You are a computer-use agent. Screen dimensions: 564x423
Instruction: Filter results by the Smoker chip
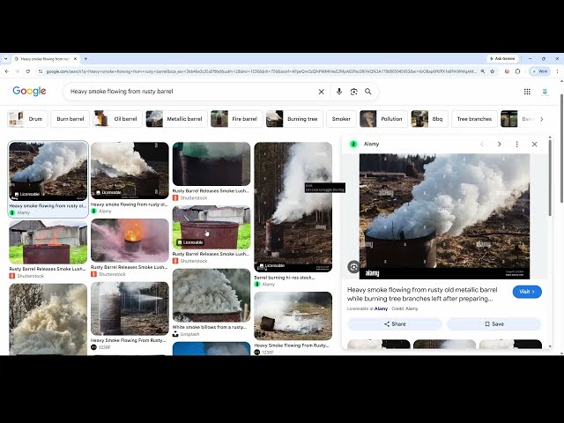pos(341,119)
